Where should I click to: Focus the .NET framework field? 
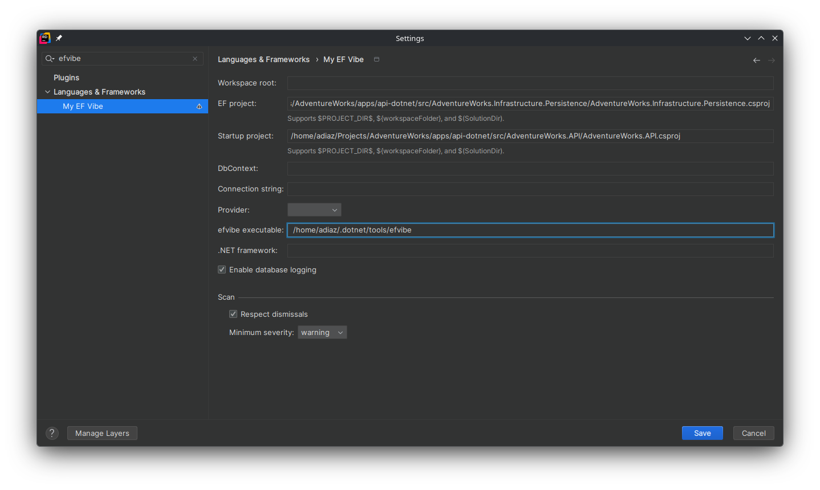click(x=530, y=251)
